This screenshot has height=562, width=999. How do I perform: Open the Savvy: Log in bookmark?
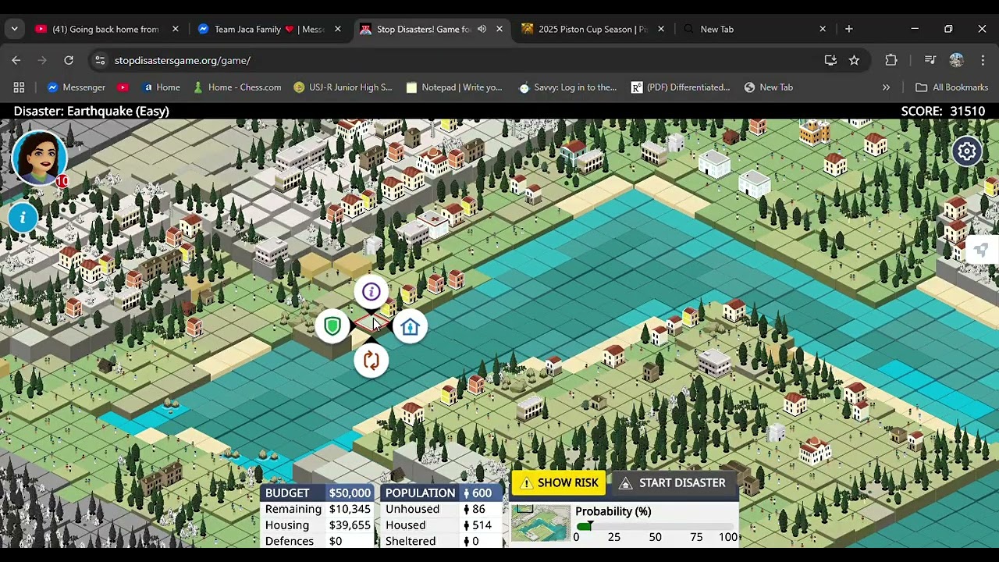click(567, 87)
